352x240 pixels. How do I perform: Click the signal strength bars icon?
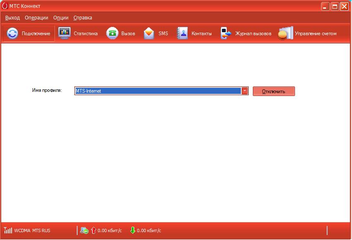8,230
